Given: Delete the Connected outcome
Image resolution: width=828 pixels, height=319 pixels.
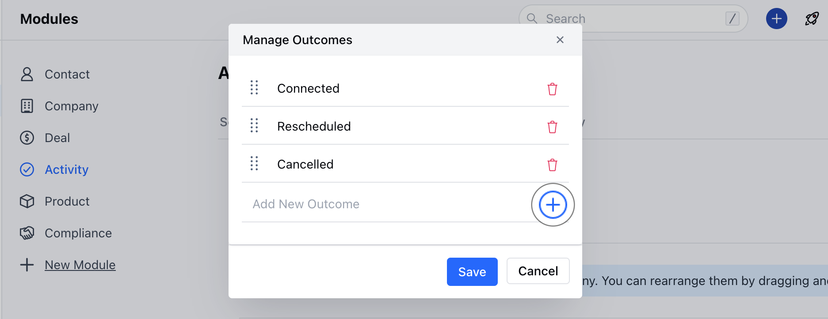Looking at the screenshot, I should (x=553, y=89).
